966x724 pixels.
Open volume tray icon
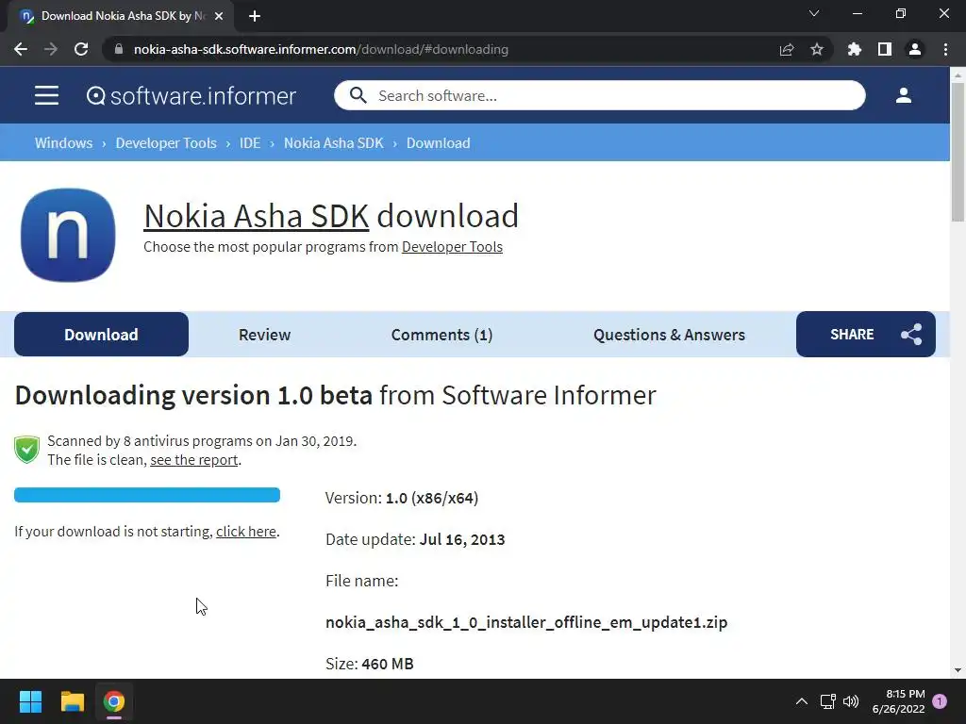(x=851, y=701)
